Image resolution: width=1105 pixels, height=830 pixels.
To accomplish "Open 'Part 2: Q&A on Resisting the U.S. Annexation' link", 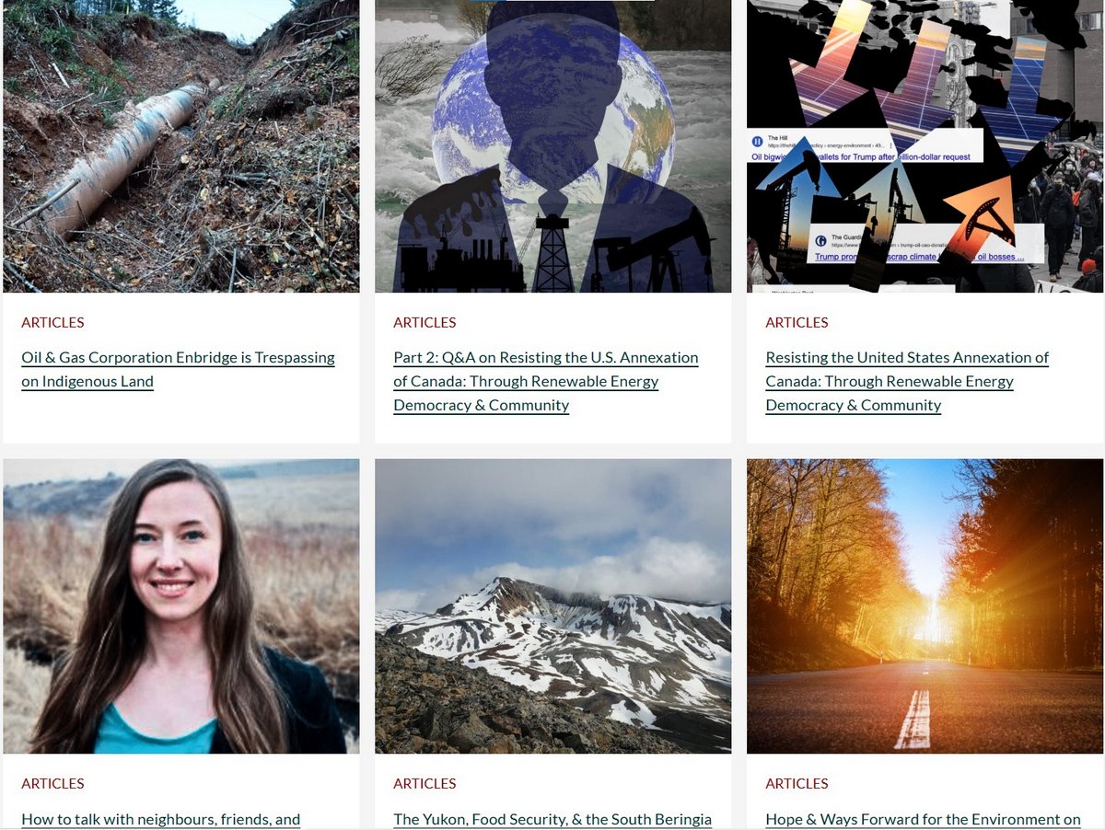I will click(546, 381).
